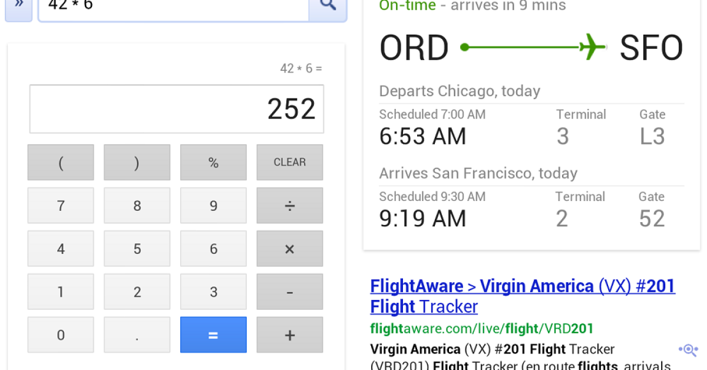Click the magnifying glass search icon
The height and width of the screenshot is (370, 707).
[328, 6]
